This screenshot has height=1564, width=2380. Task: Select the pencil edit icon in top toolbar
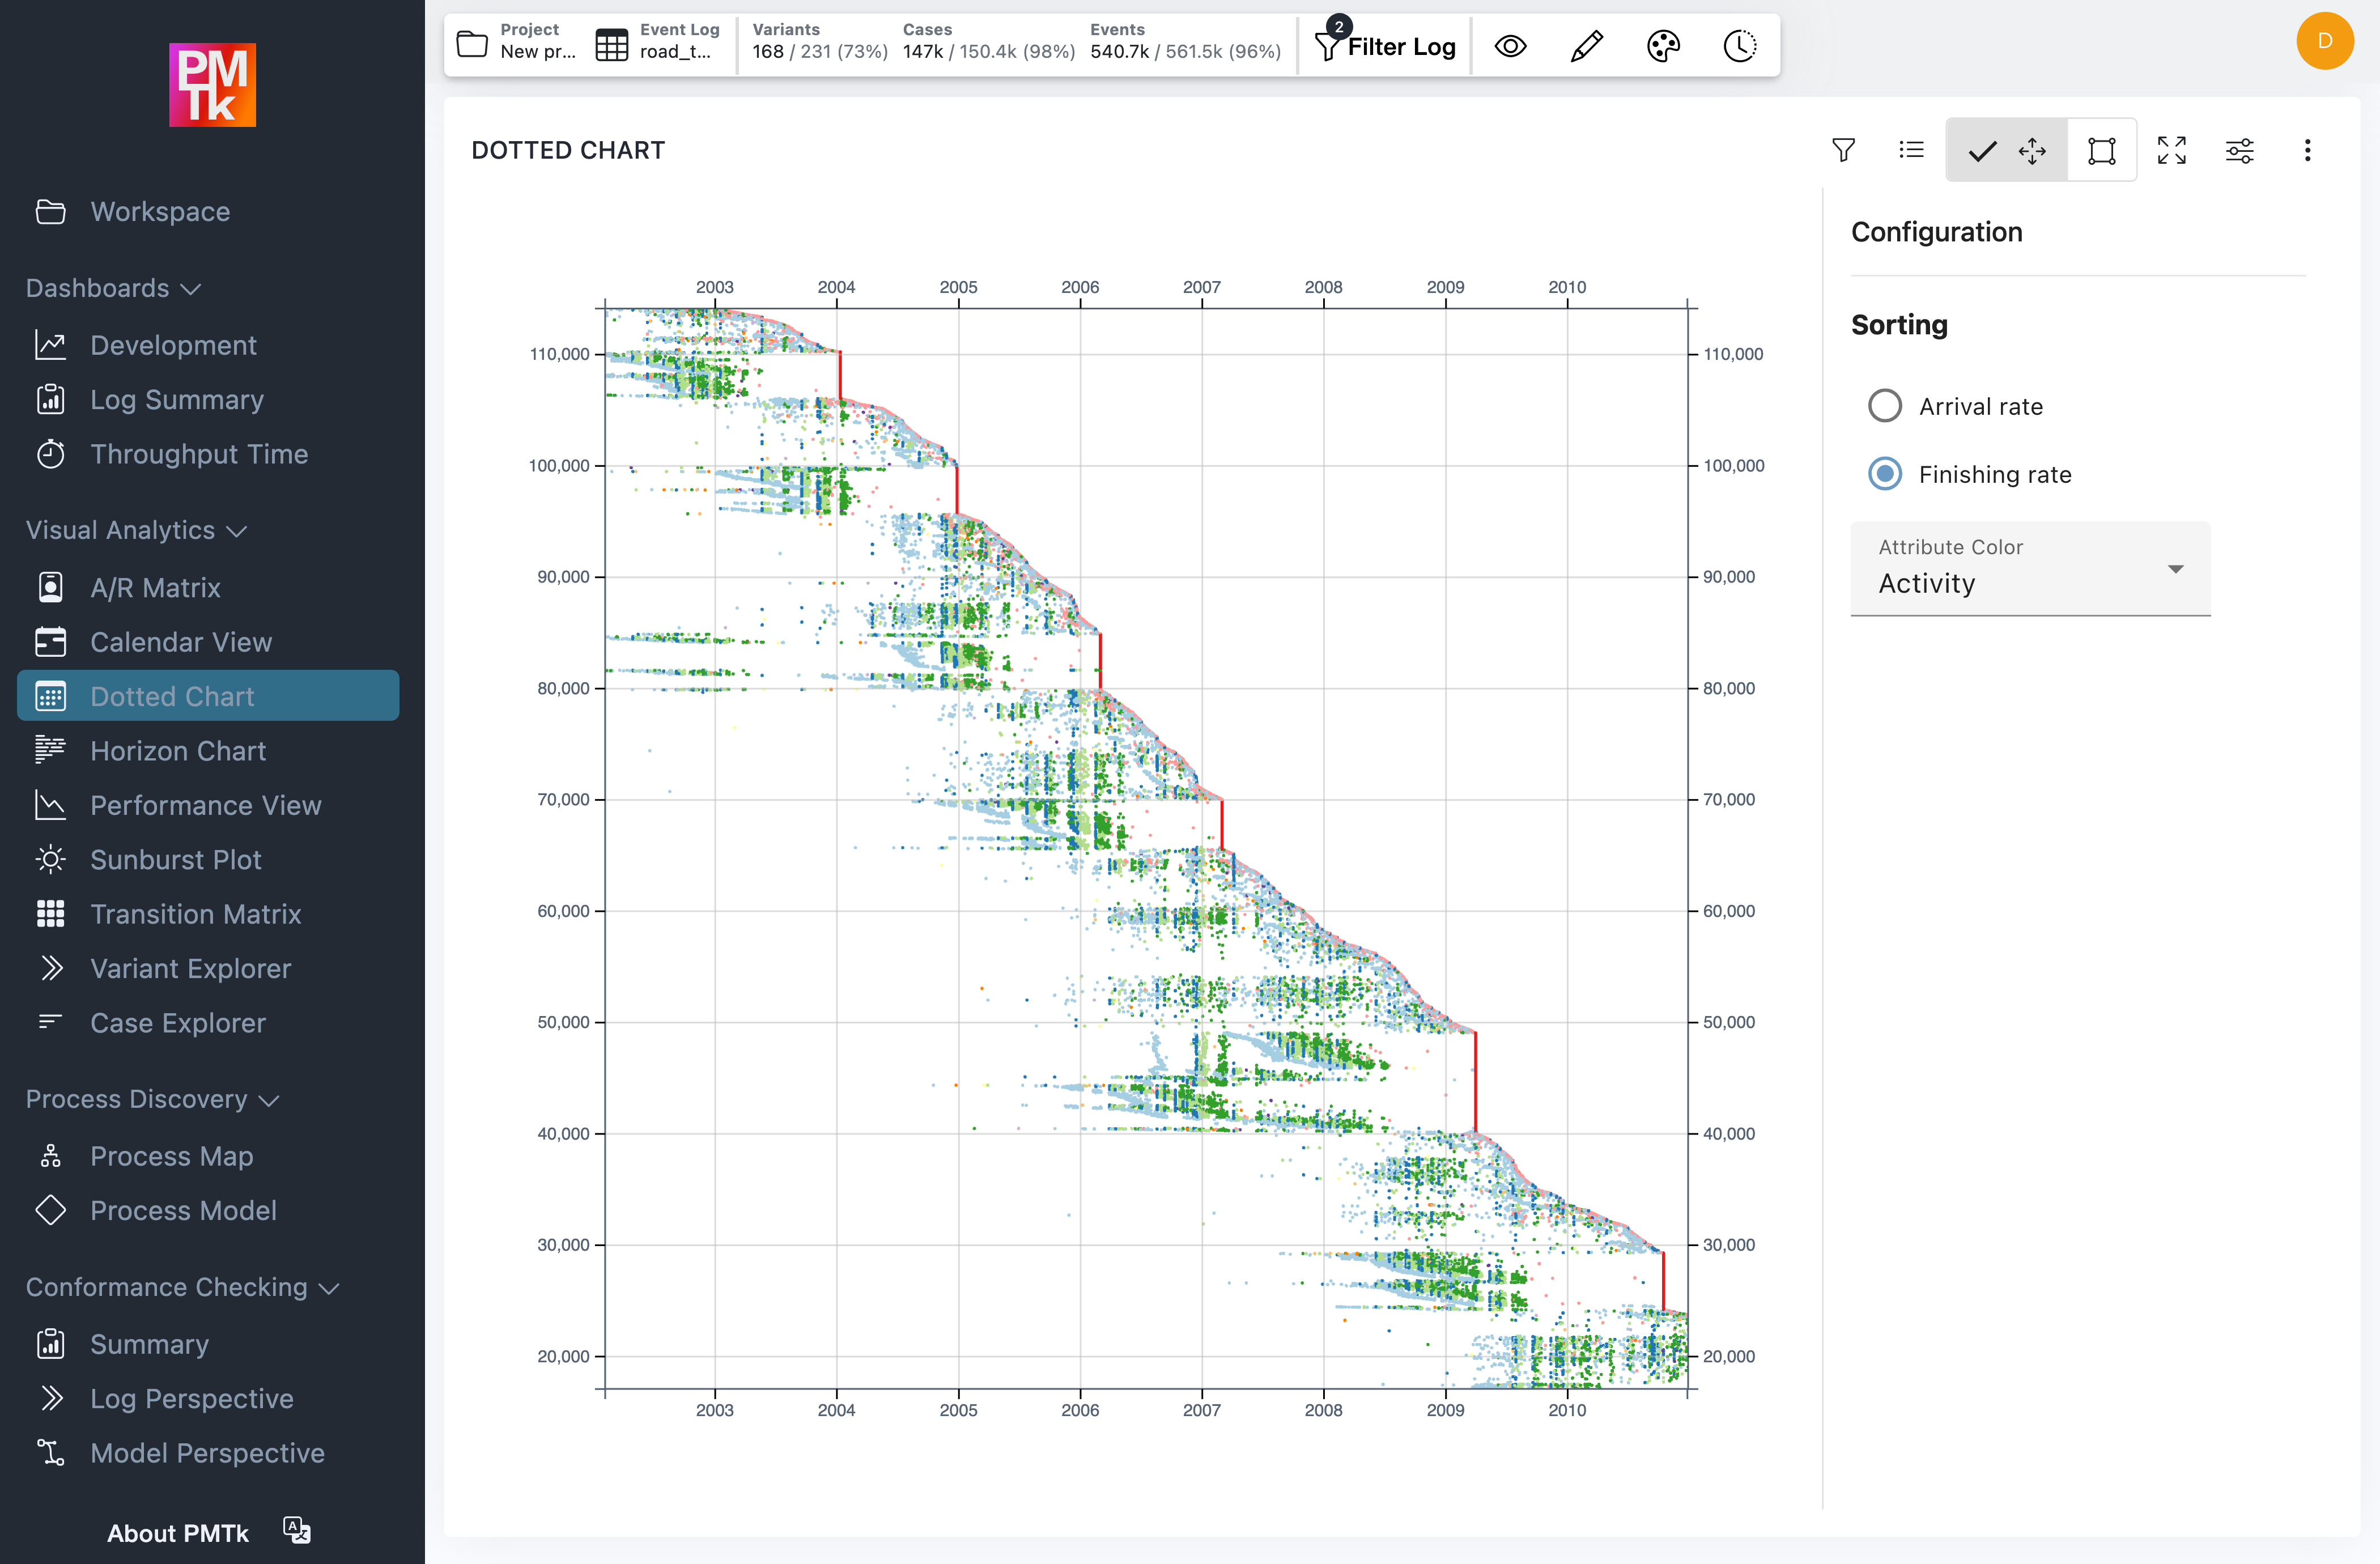1586,45
